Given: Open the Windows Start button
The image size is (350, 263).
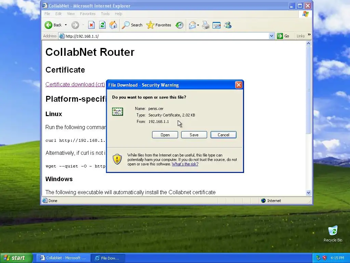Looking at the screenshot, I should (x=16, y=258).
